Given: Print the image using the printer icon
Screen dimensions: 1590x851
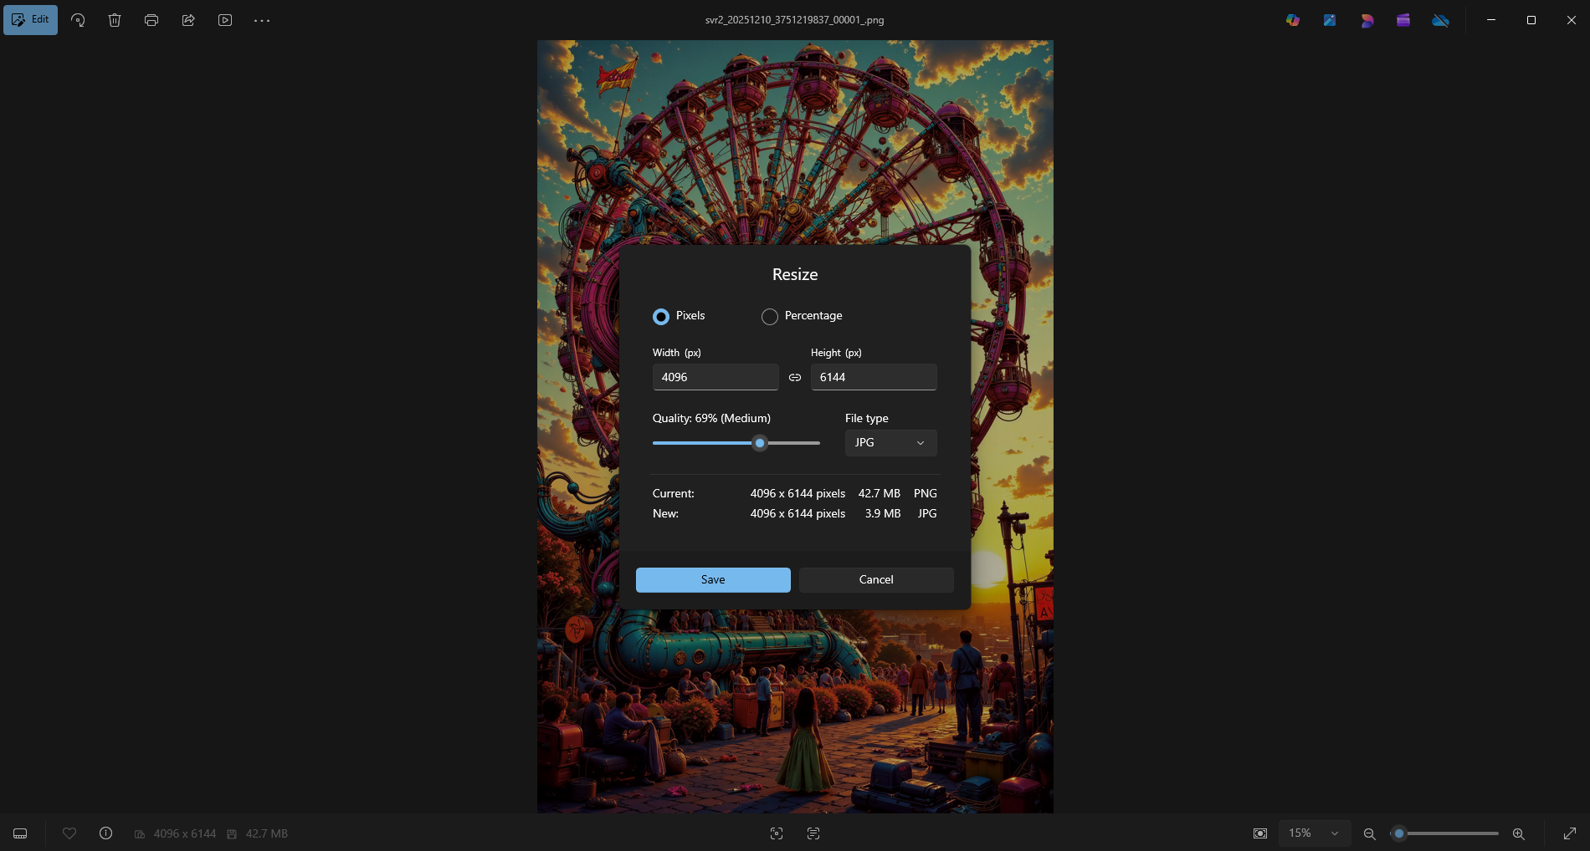Looking at the screenshot, I should point(151,20).
